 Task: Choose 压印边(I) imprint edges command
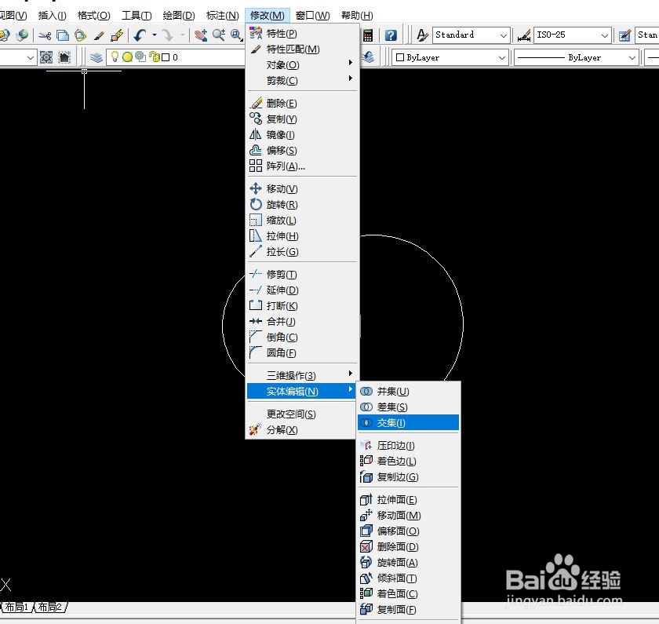[x=408, y=445]
